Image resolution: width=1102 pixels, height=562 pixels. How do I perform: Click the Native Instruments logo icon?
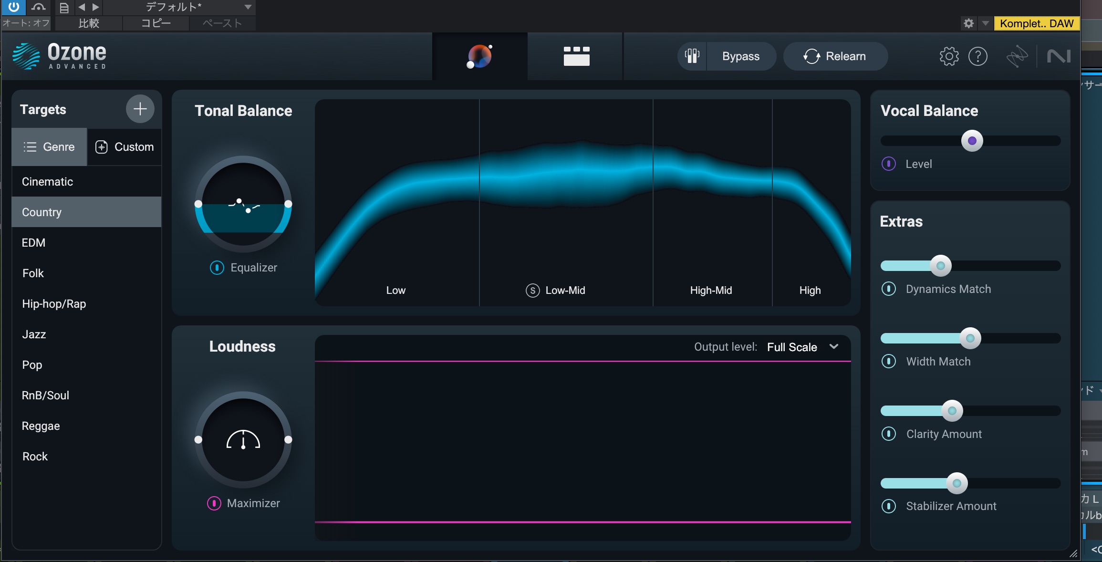pyautogui.click(x=1059, y=56)
